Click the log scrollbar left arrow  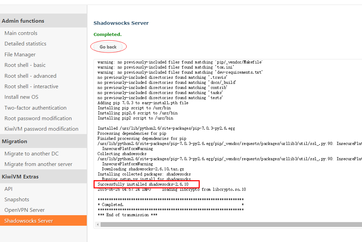pyautogui.click(x=98, y=224)
